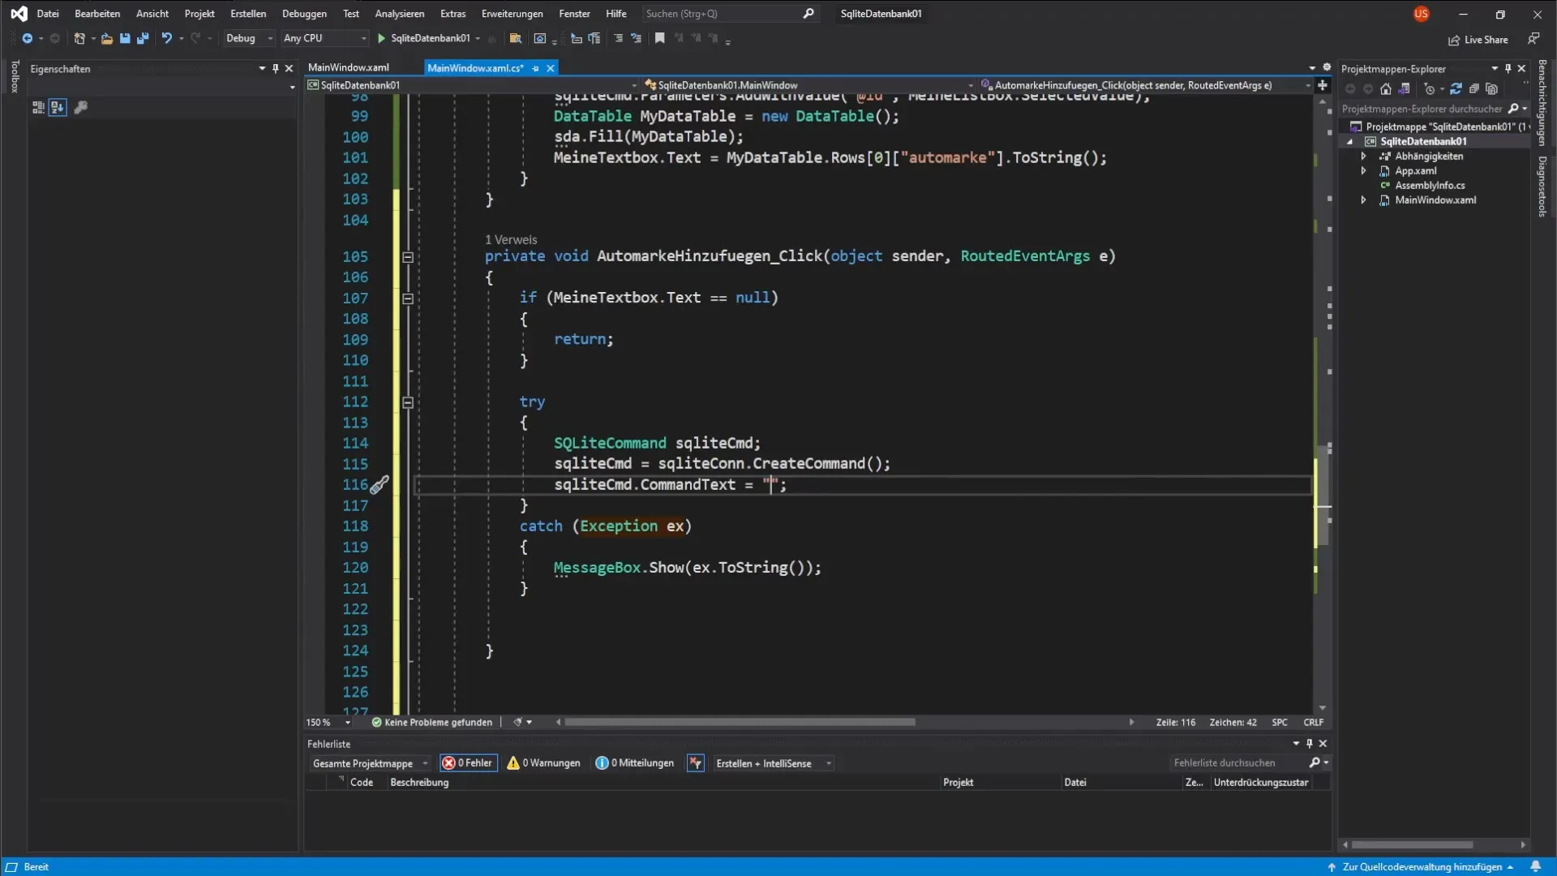The width and height of the screenshot is (1557, 876).
Task: Pin the Projektmappen-Explorer panel
Action: pyautogui.click(x=1508, y=69)
